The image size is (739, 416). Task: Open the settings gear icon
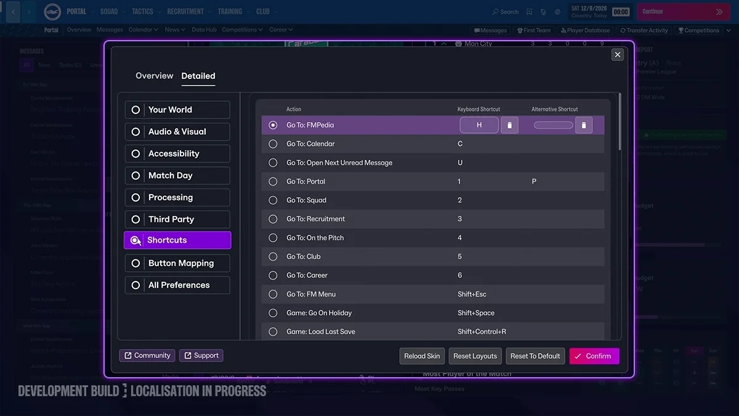pyautogui.click(x=557, y=12)
